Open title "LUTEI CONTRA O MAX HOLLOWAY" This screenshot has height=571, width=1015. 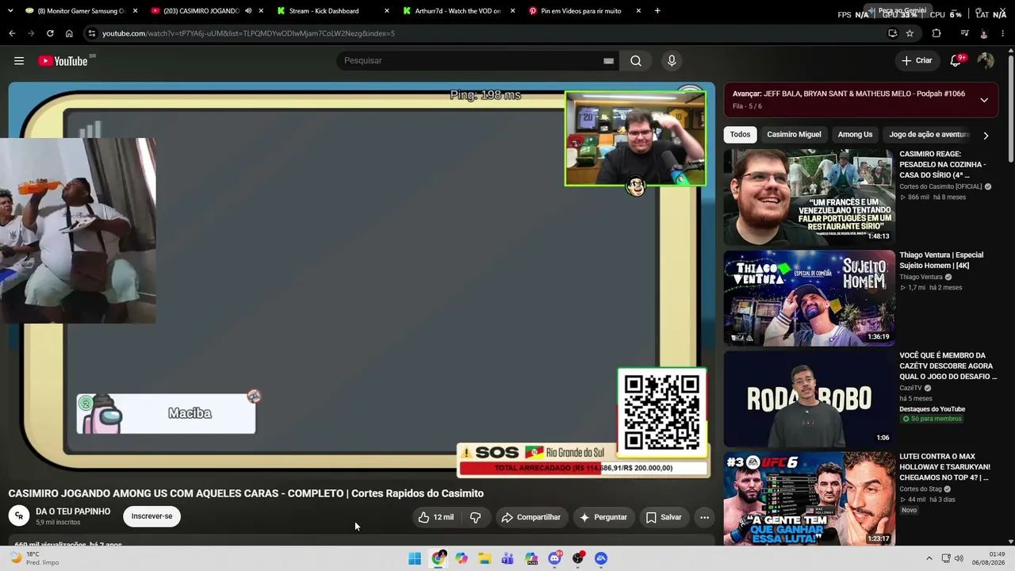pos(944,467)
